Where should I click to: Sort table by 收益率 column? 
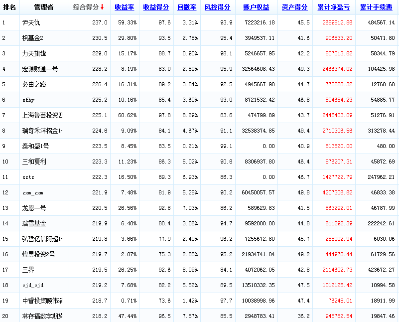click(x=125, y=7)
